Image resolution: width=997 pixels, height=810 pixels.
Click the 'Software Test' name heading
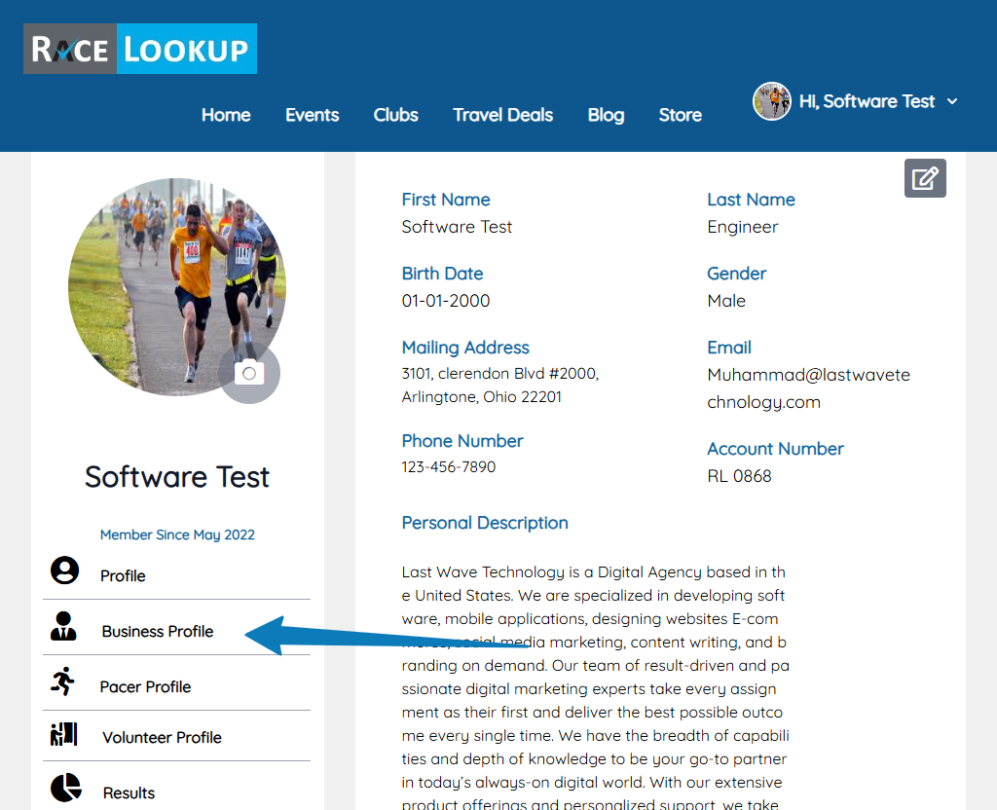point(176,477)
